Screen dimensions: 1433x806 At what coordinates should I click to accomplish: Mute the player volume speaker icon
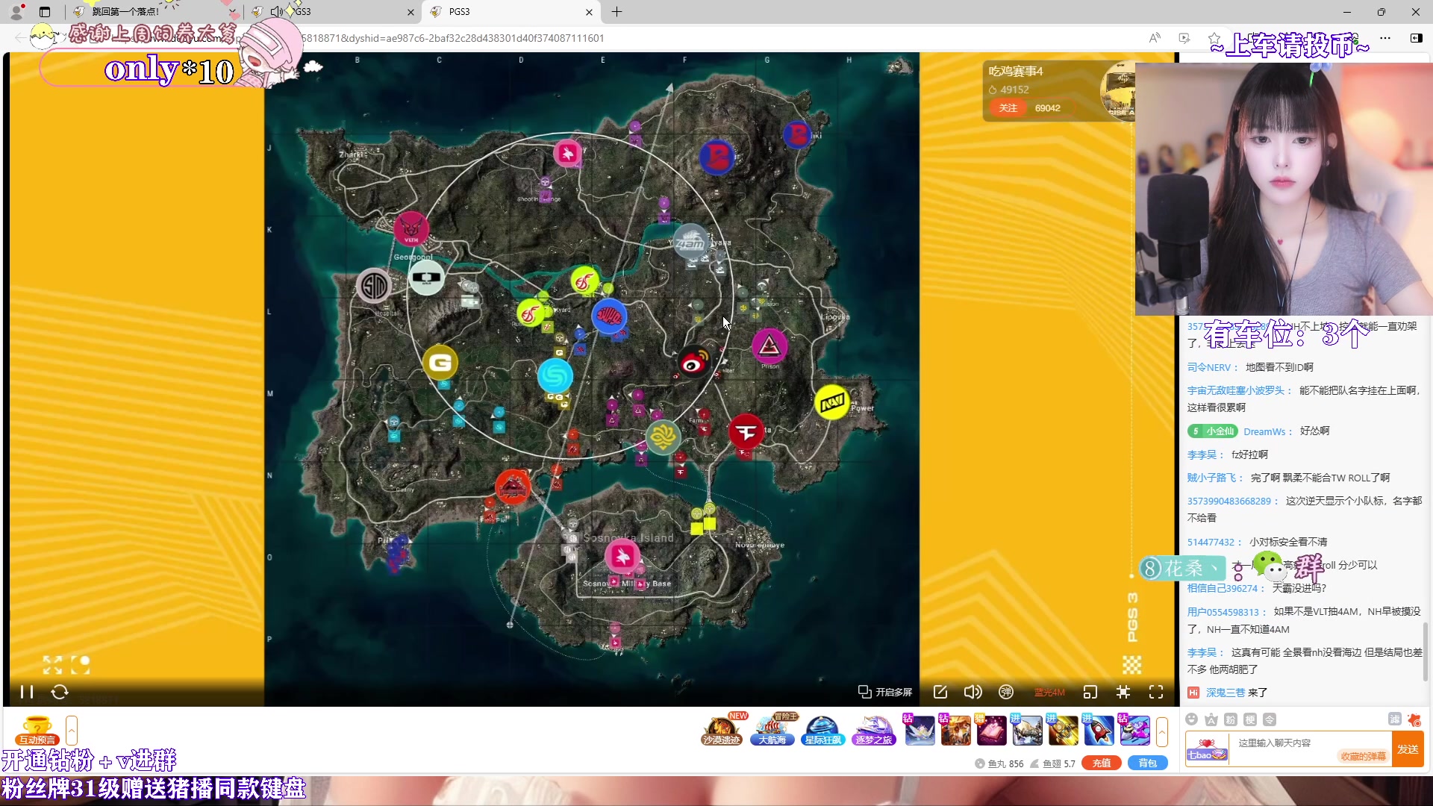click(x=972, y=692)
